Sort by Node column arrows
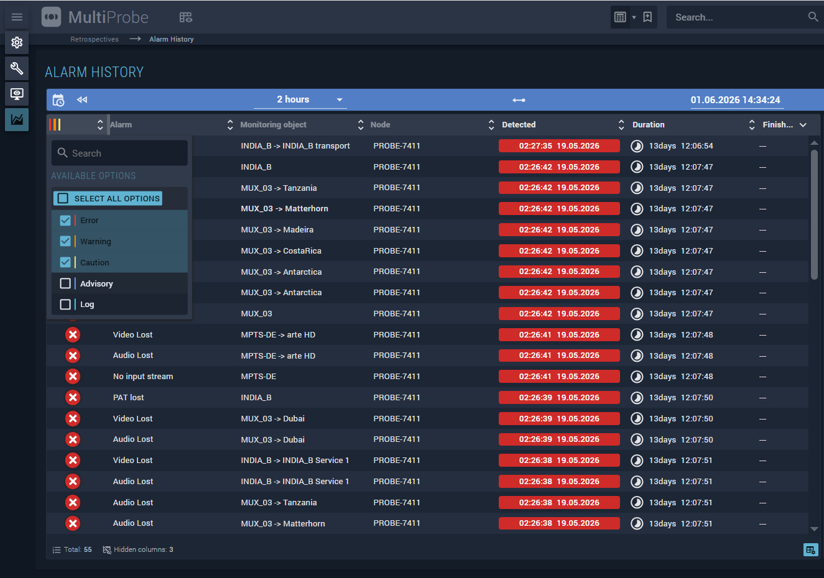The image size is (824, 578). [x=491, y=125]
